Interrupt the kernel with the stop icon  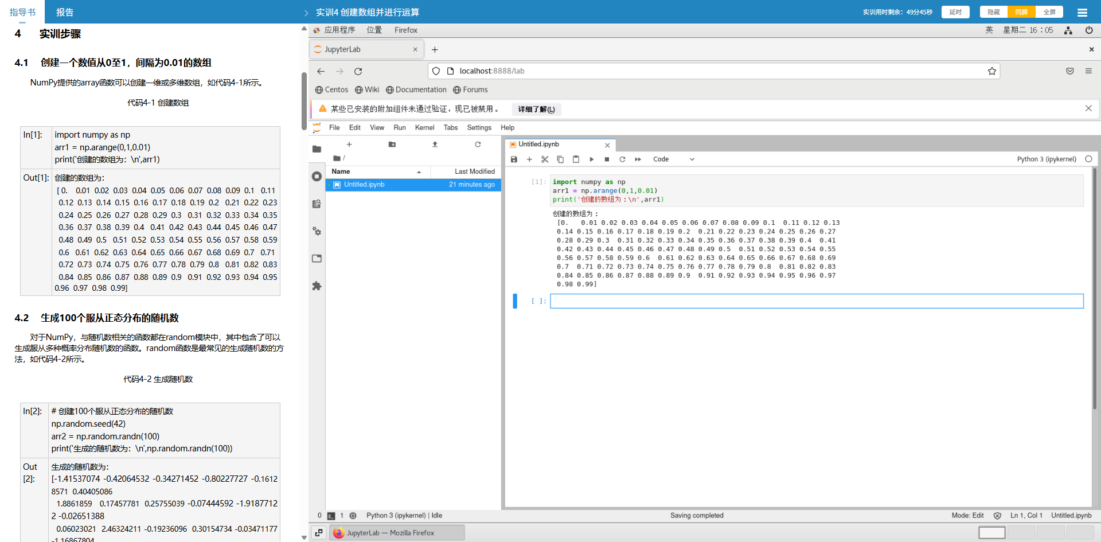607,159
